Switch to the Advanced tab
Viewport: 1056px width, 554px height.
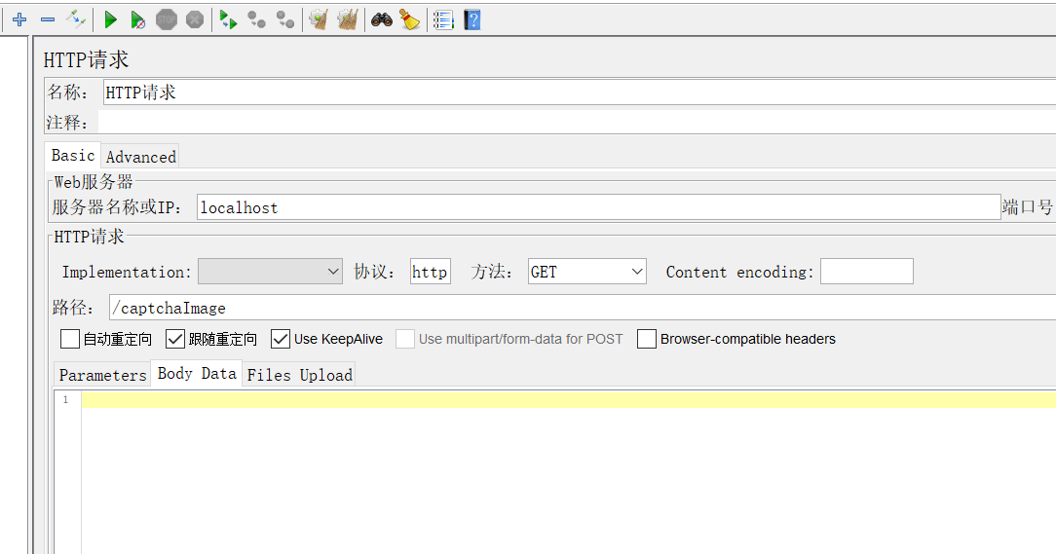140,157
